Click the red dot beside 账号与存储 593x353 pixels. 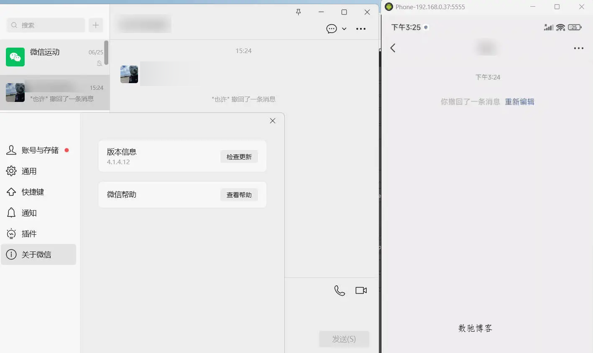(66, 150)
